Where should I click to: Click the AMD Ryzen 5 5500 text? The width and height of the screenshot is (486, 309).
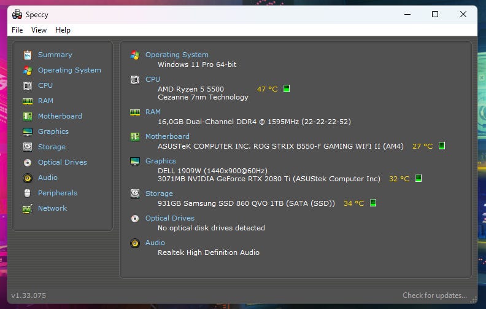pos(191,89)
